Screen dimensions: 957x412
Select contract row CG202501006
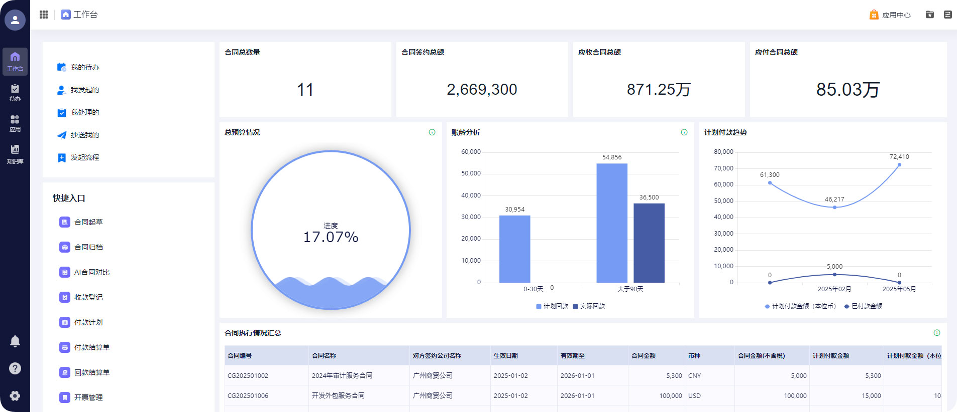click(248, 395)
